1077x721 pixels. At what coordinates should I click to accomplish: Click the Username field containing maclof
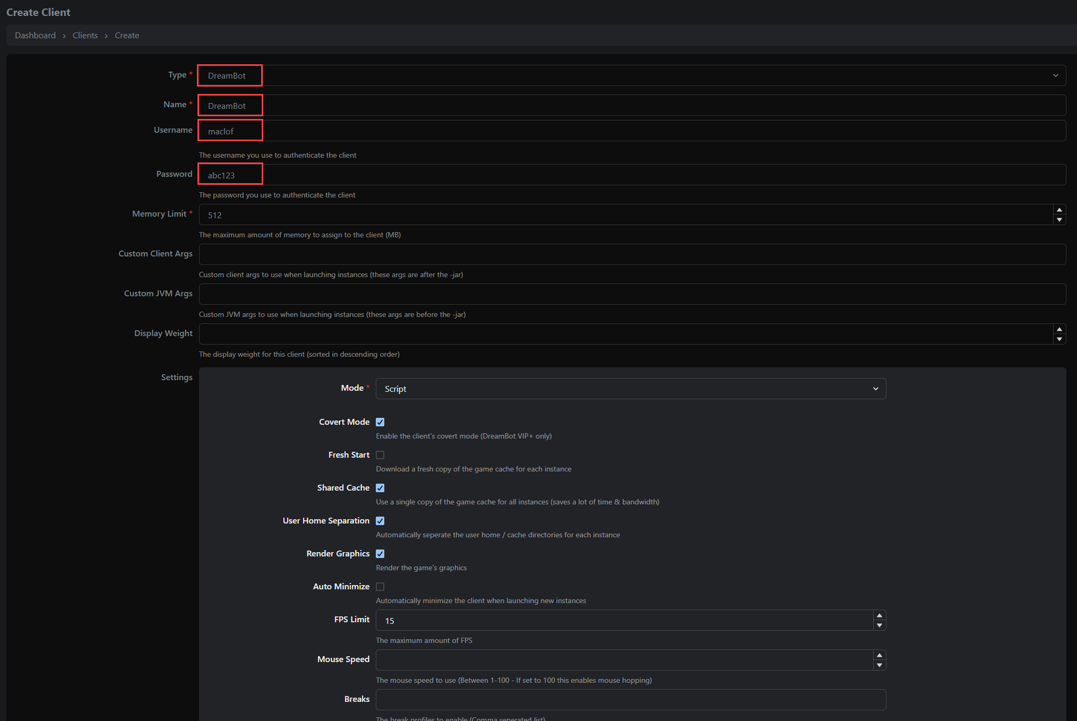[x=632, y=131]
